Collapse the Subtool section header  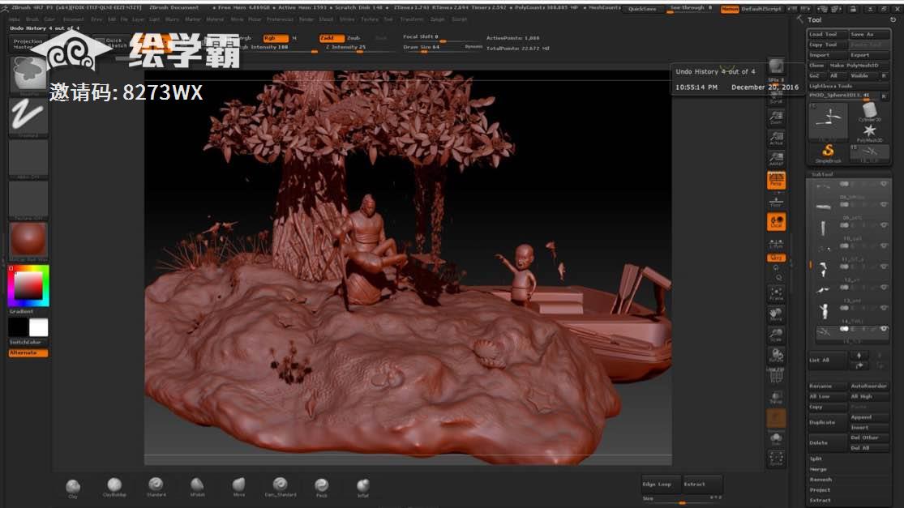point(822,174)
